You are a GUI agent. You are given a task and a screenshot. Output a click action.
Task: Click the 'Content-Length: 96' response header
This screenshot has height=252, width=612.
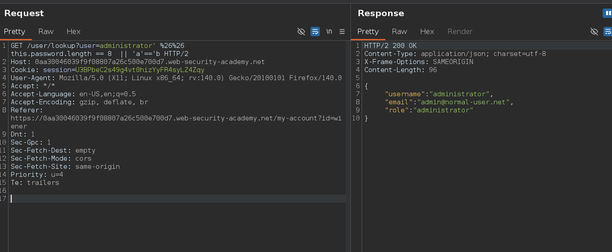401,70
